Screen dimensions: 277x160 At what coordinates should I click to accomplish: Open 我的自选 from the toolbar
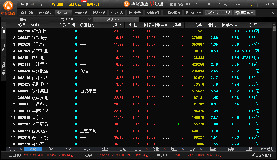45,13
